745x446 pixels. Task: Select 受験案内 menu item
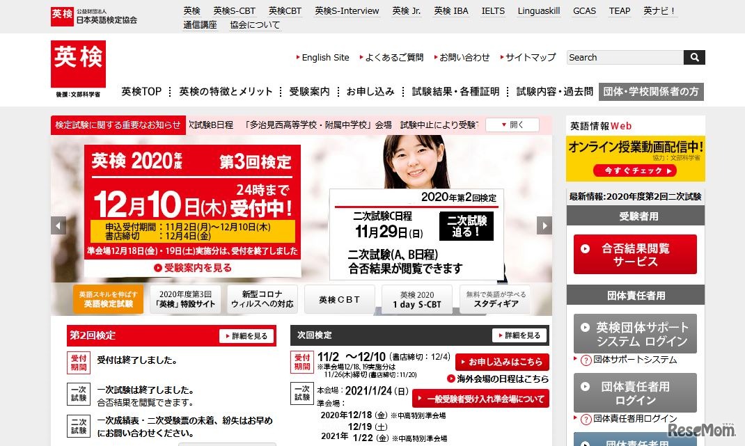309,91
